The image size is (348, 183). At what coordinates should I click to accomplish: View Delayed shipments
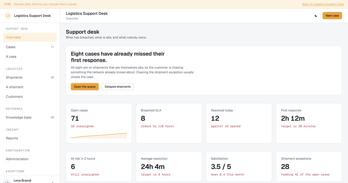point(118,87)
